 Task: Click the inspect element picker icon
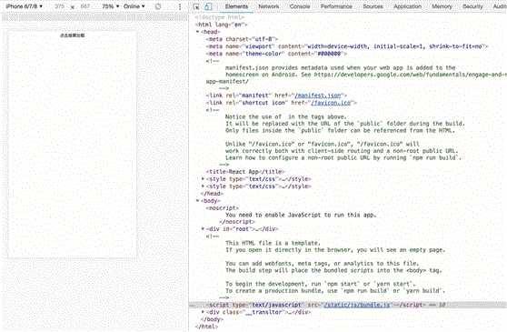[196, 6]
